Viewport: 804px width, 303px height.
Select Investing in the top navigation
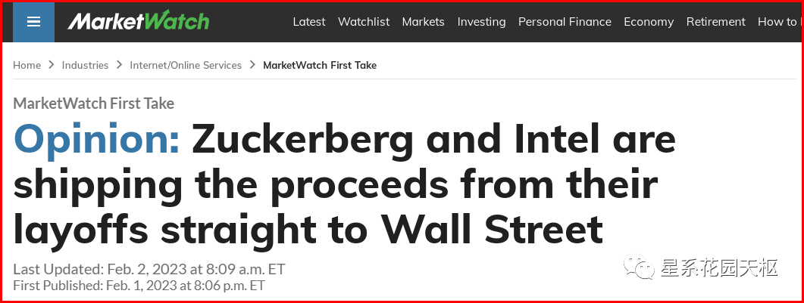481,22
